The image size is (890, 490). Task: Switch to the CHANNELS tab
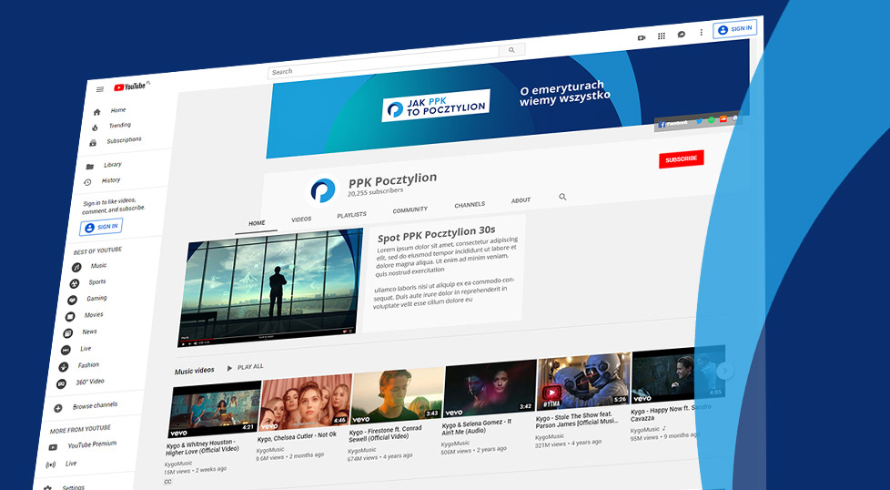click(470, 205)
